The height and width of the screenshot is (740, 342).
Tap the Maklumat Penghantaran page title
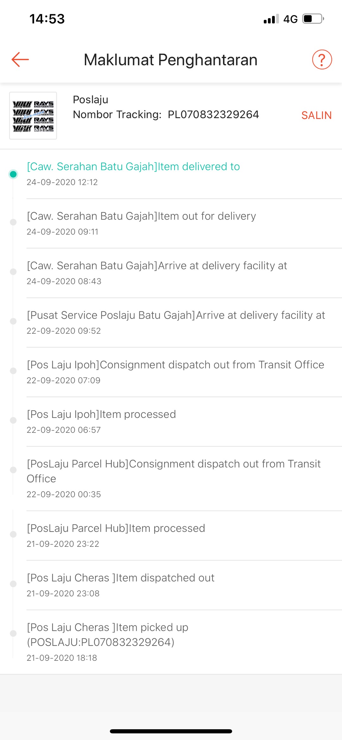click(x=171, y=60)
